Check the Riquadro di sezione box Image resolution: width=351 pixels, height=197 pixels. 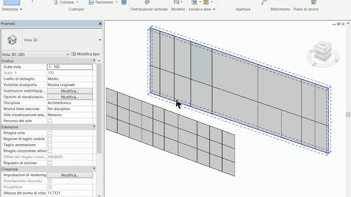point(50,163)
